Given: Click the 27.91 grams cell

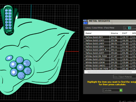Looking at the screenshot, I should 115,65.
